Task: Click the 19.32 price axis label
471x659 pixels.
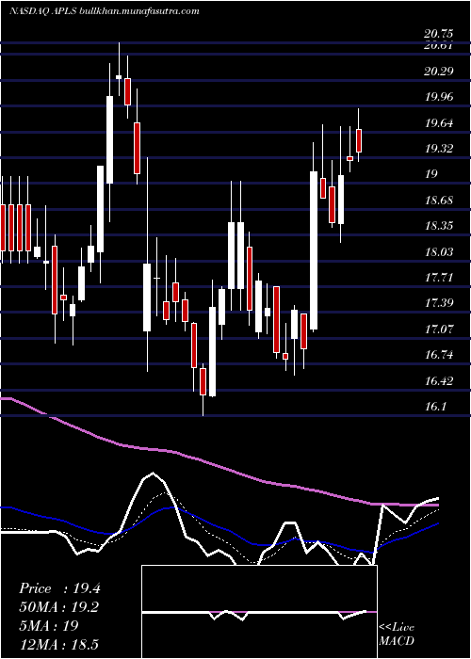Action: pyautogui.click(x=439, y=149)
